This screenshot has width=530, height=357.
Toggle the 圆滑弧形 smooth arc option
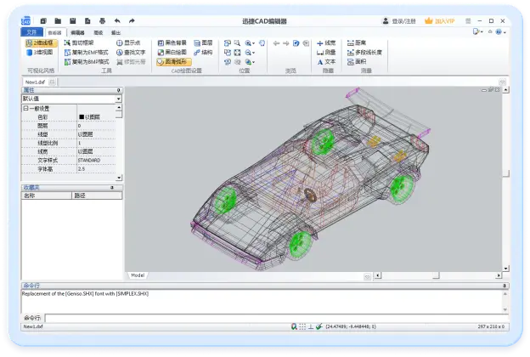pos(174,61)
